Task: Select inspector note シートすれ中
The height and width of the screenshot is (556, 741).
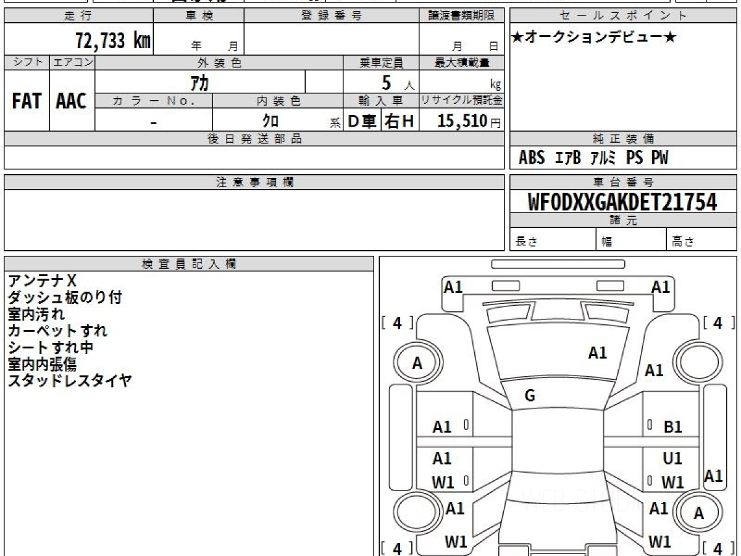Action: coord(51,347)
